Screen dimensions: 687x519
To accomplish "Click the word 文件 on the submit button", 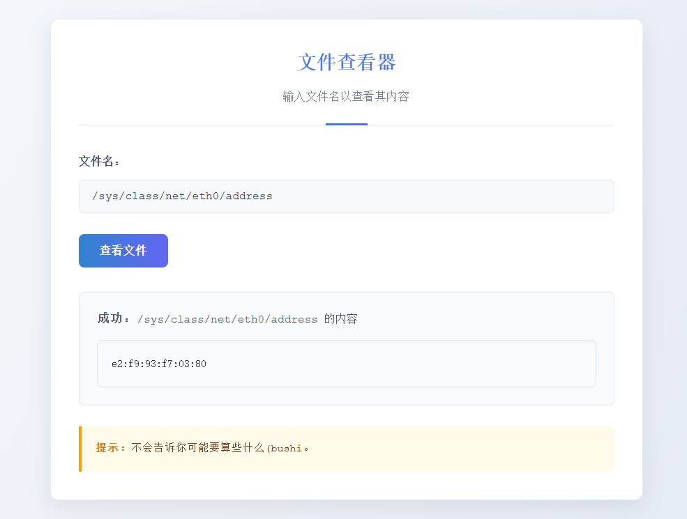I will coord(135,251).
